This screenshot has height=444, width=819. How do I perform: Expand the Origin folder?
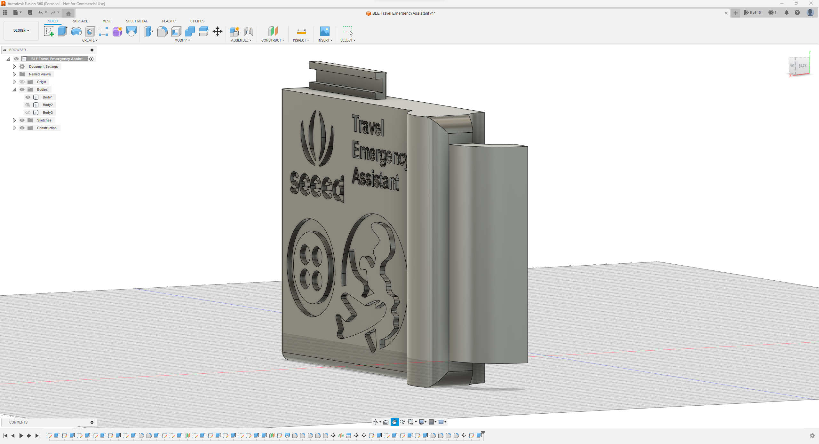14,82
